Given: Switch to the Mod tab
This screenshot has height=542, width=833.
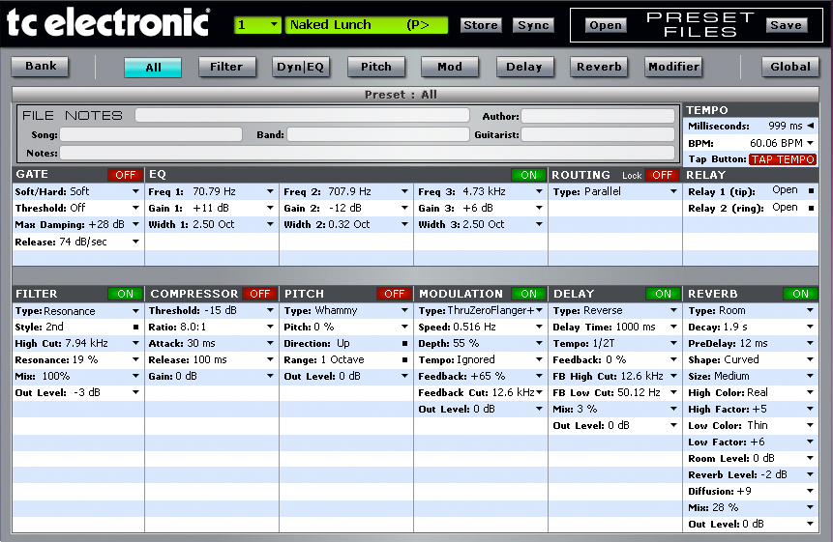Looking at the screenshot, I should click(x=450, y=67).
